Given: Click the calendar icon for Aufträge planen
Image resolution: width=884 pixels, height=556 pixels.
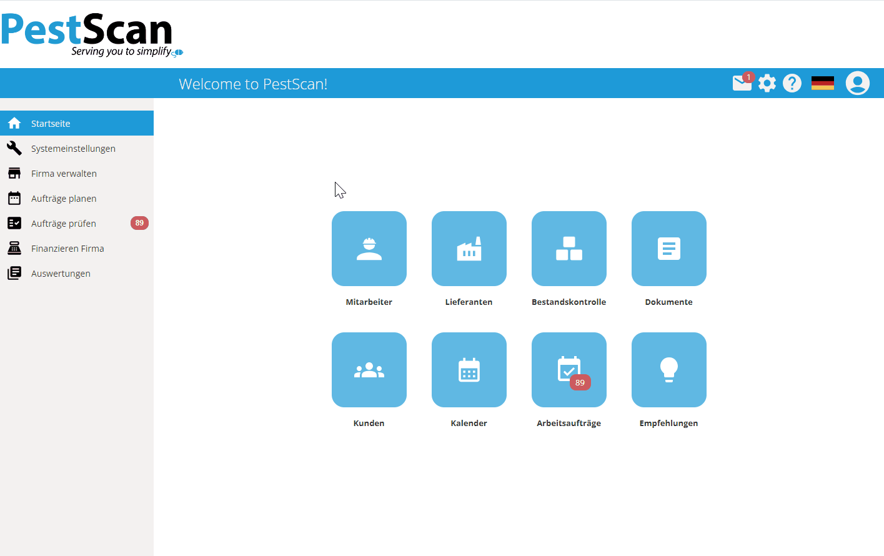Looking at the screenshot, I should pos(14,198).
